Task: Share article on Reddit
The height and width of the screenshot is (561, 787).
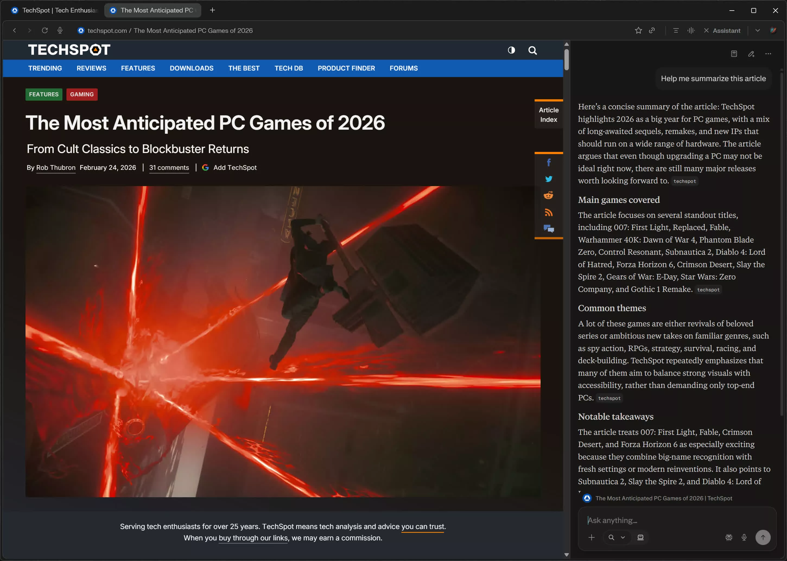Action: [548, 195]
